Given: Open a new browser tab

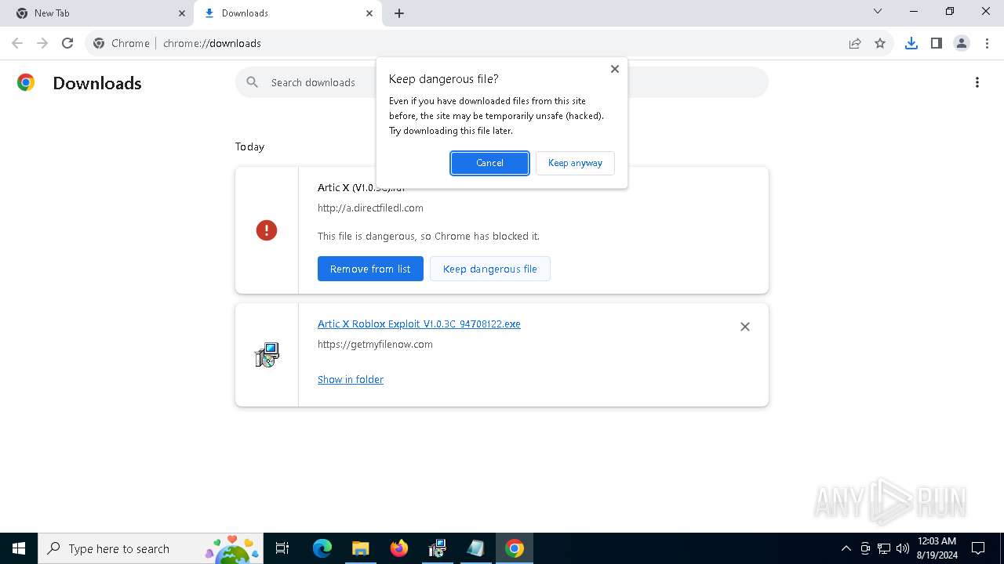Looking at the screenshot, I should 399,13.
